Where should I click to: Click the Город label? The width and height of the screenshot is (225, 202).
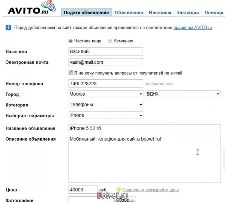pos(12,94)
